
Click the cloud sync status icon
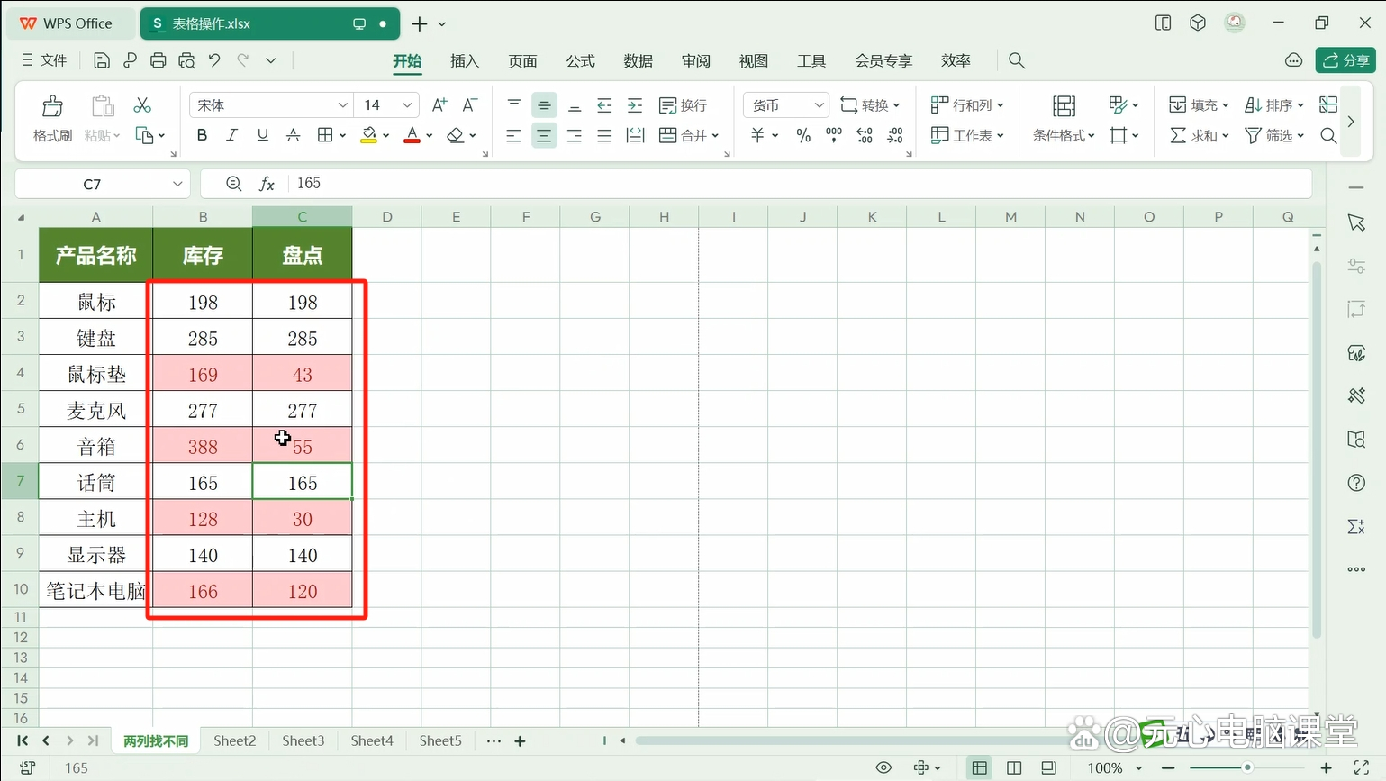[x=1294, y=60]
